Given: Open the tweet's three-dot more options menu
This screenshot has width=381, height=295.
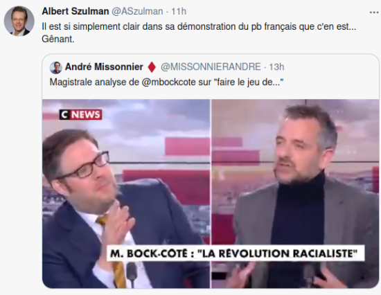Looking at the screenshot, I should coord(374,12).
